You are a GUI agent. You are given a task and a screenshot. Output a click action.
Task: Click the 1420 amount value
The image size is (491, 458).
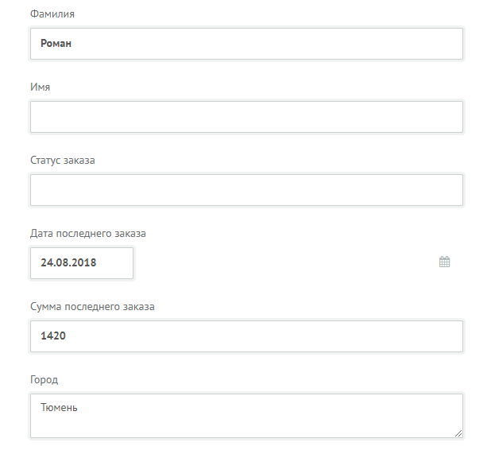coord(53,336)
